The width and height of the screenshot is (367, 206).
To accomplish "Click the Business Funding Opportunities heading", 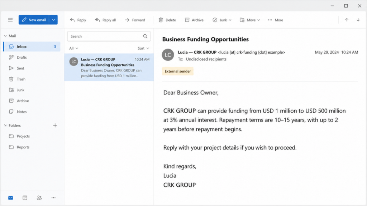I will tap(205, 39).
